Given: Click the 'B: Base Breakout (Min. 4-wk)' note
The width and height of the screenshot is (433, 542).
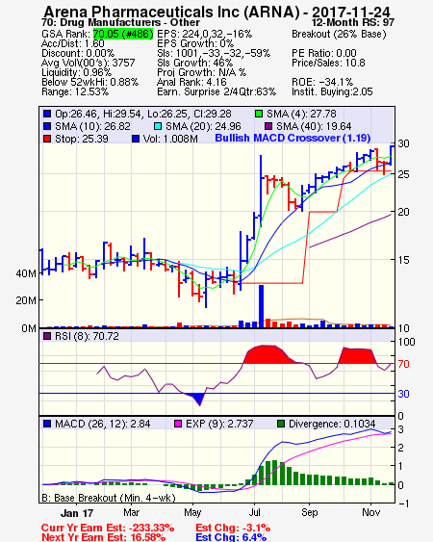Looking at the screenshot, I should [109, 498].
